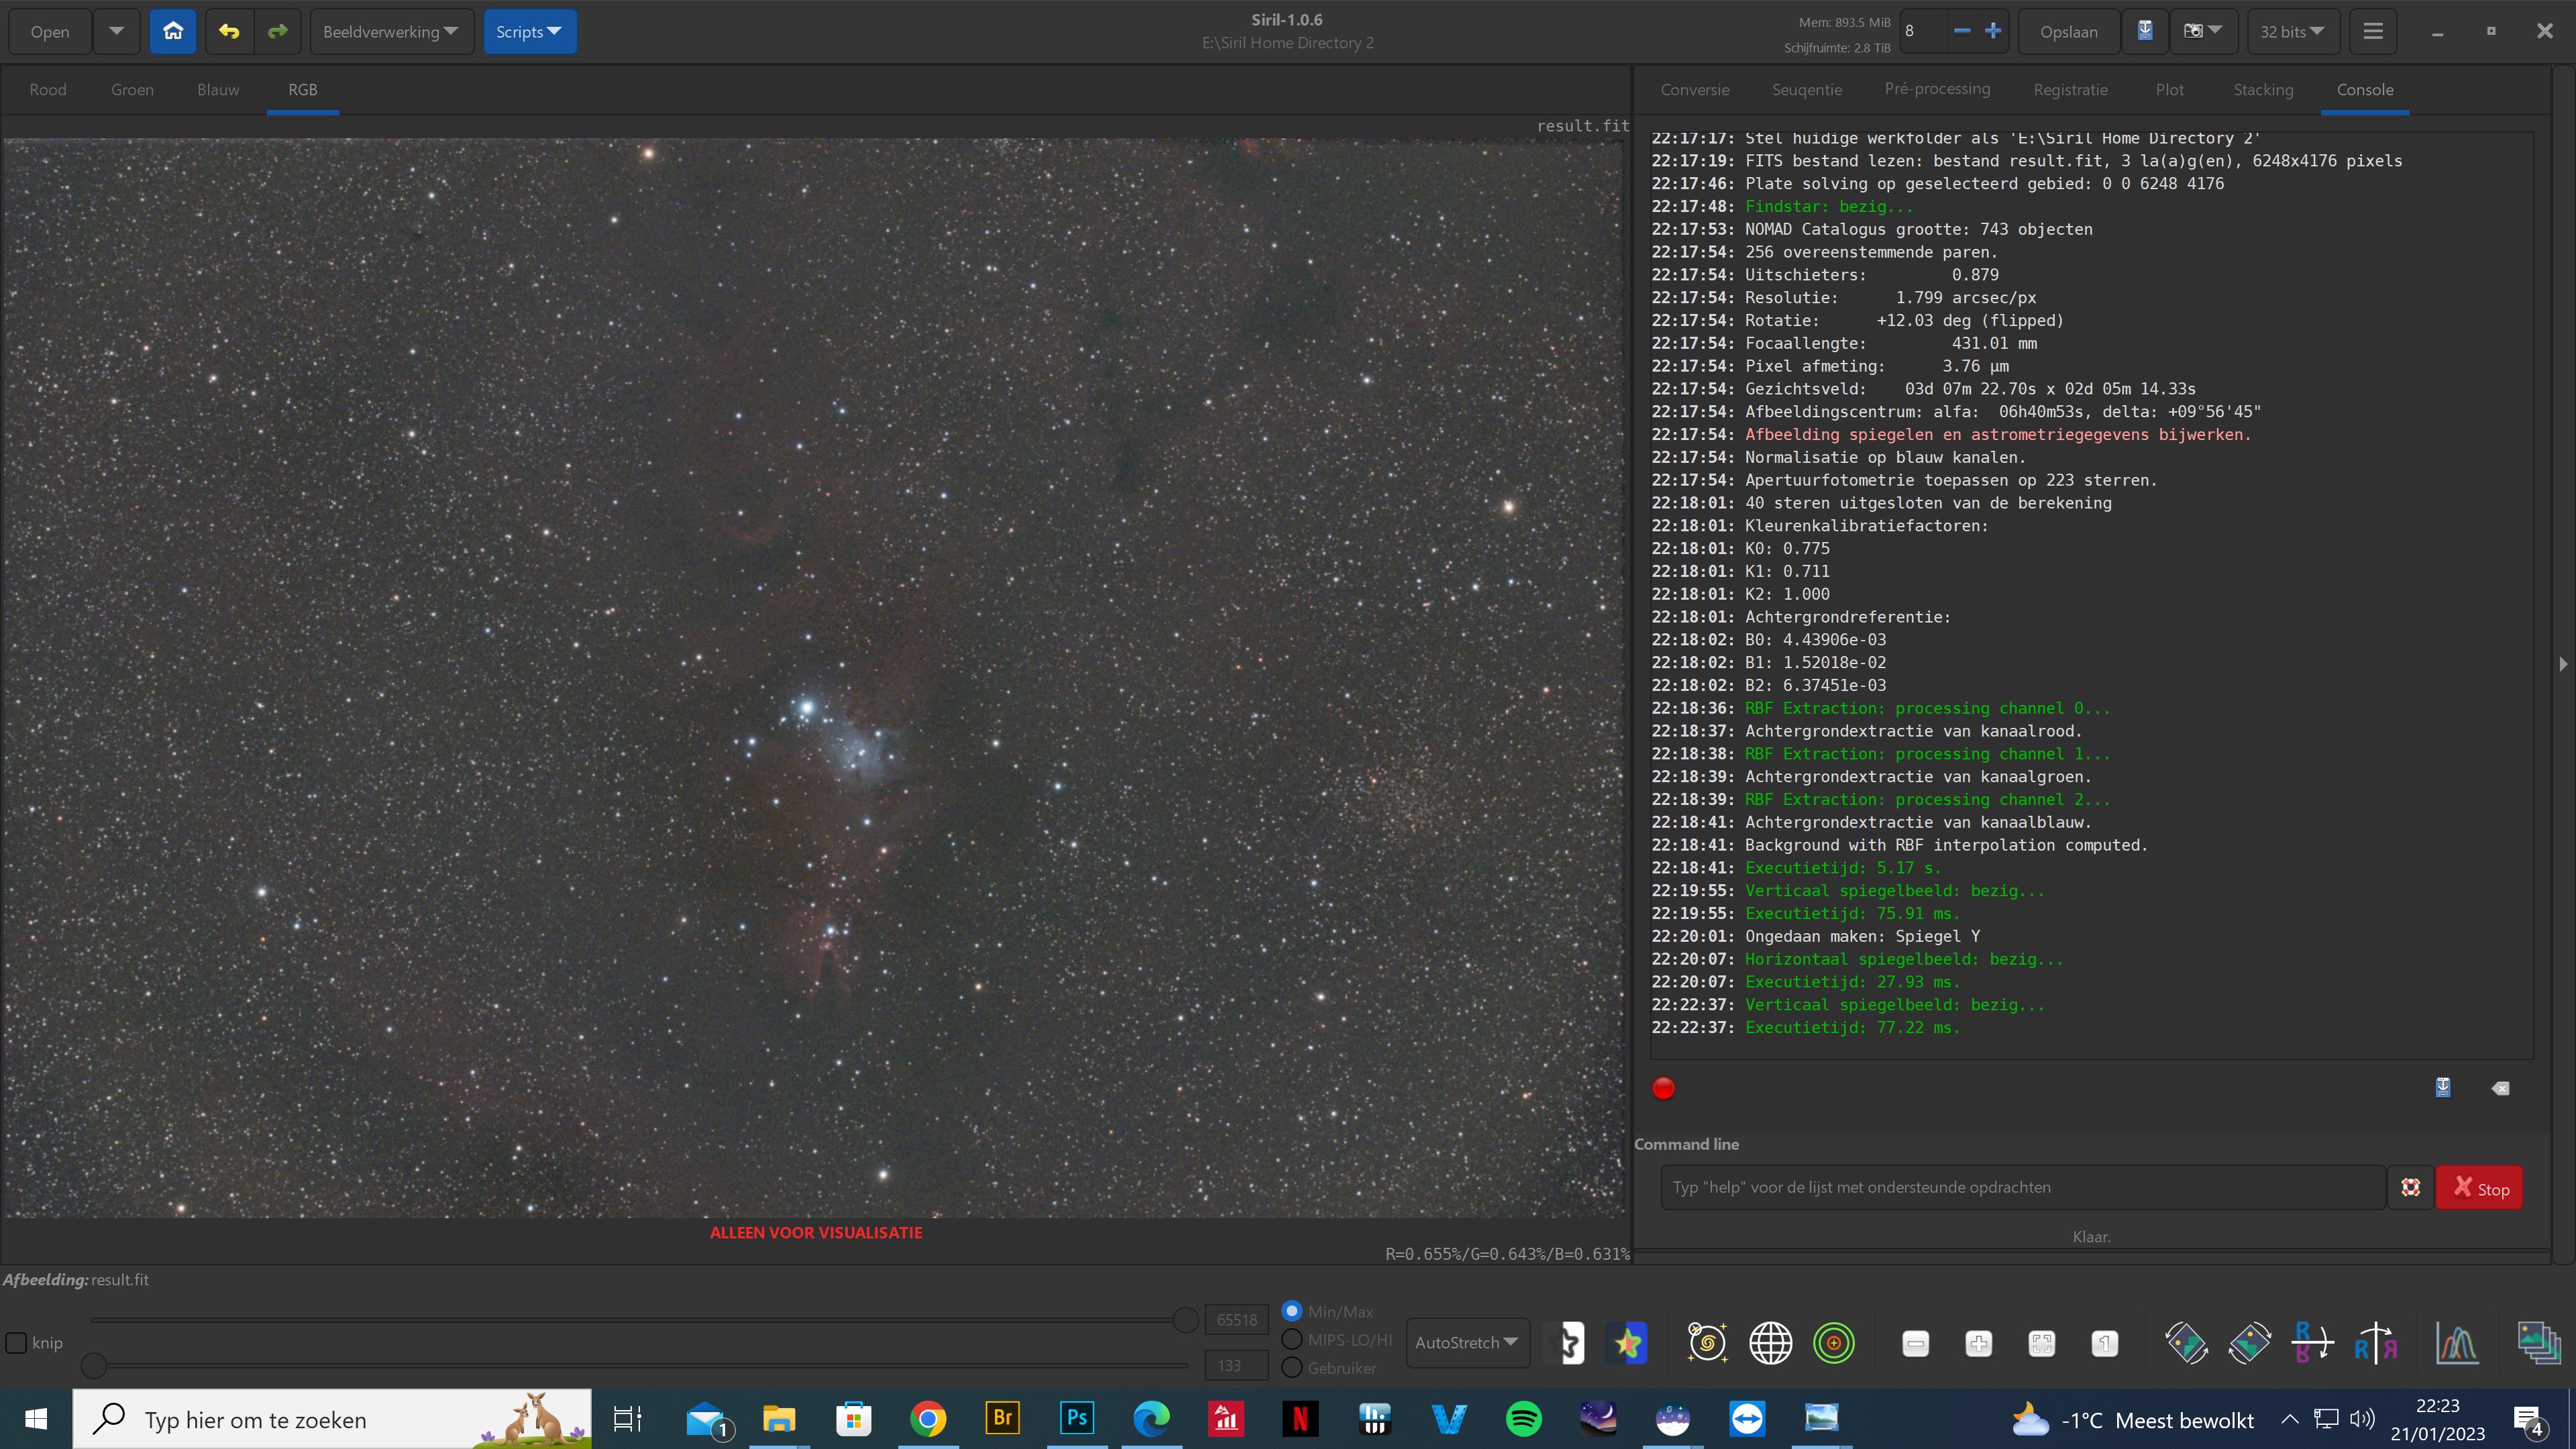2576x1449 pixels.
Task: Switch to the Groen channel tab
Action: click(x=132, y=89)
